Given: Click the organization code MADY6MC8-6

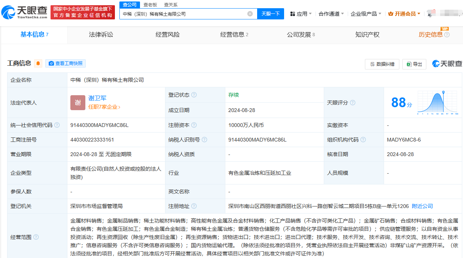Looking at the screenshot, I should 404,140.
